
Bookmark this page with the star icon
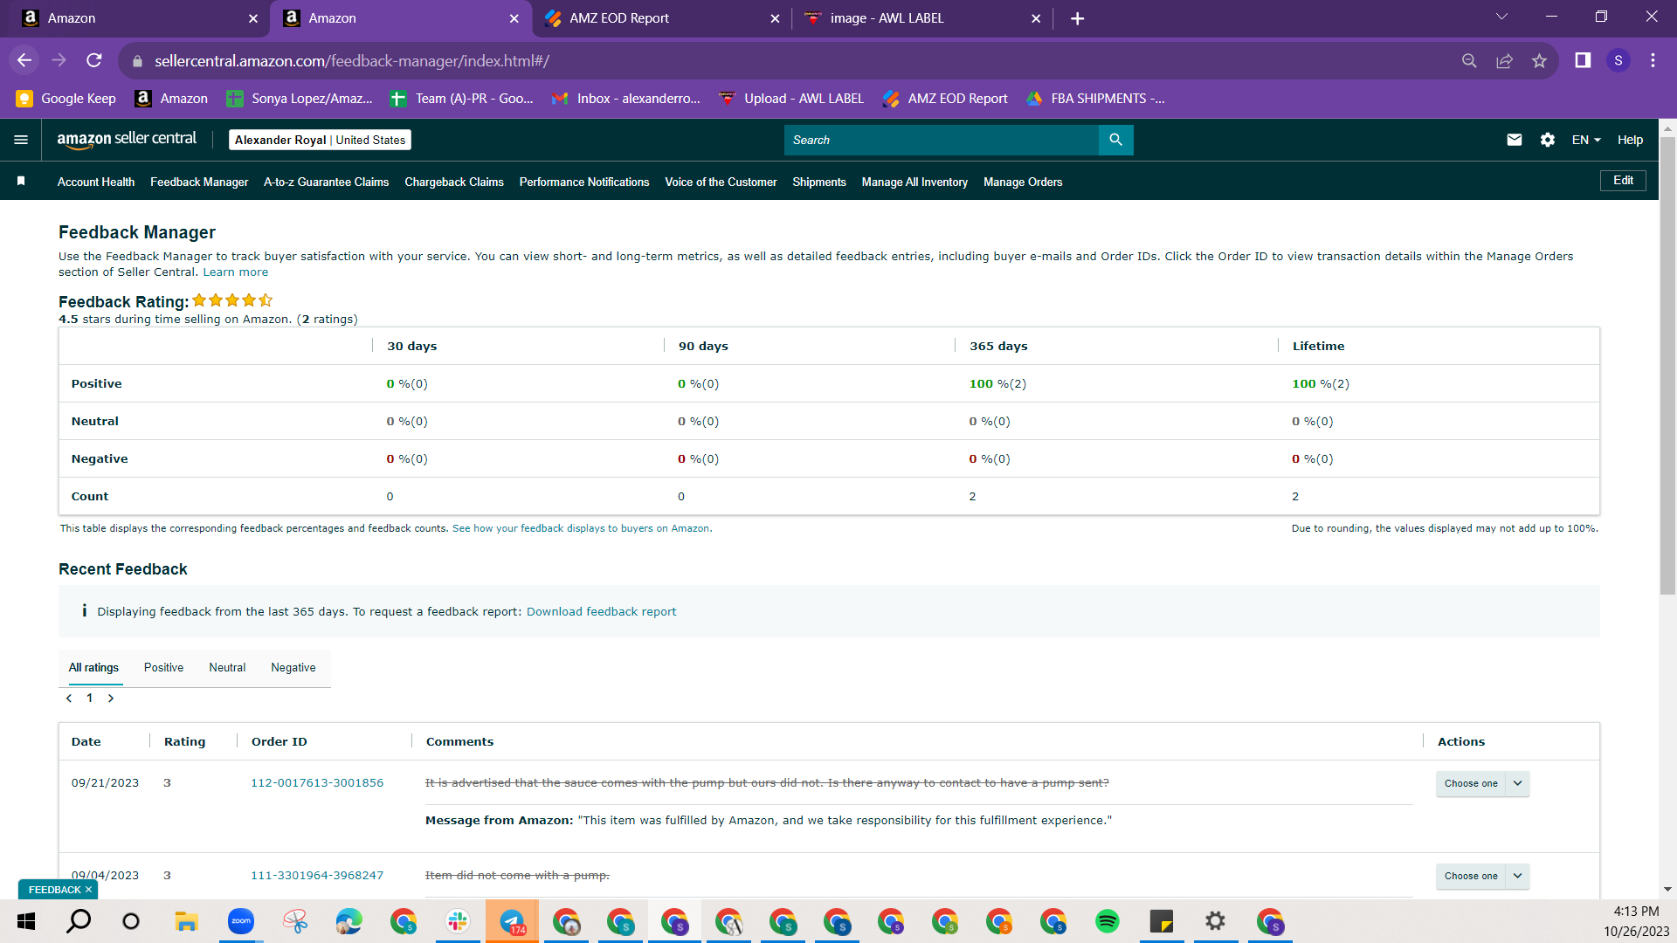pos(1539,60)
